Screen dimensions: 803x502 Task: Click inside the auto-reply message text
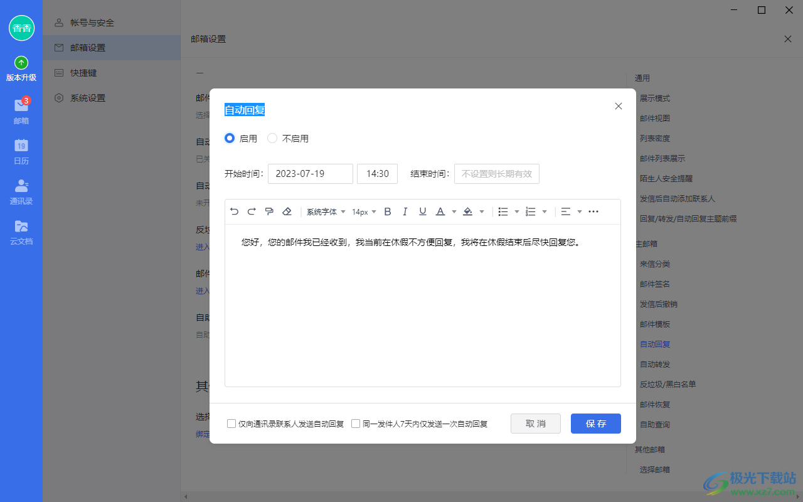(x=411, y=242)
